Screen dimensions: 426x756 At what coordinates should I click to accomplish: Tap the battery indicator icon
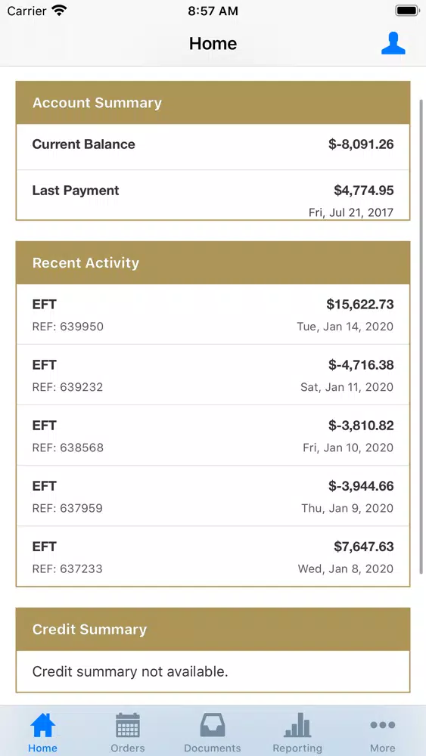407,11
